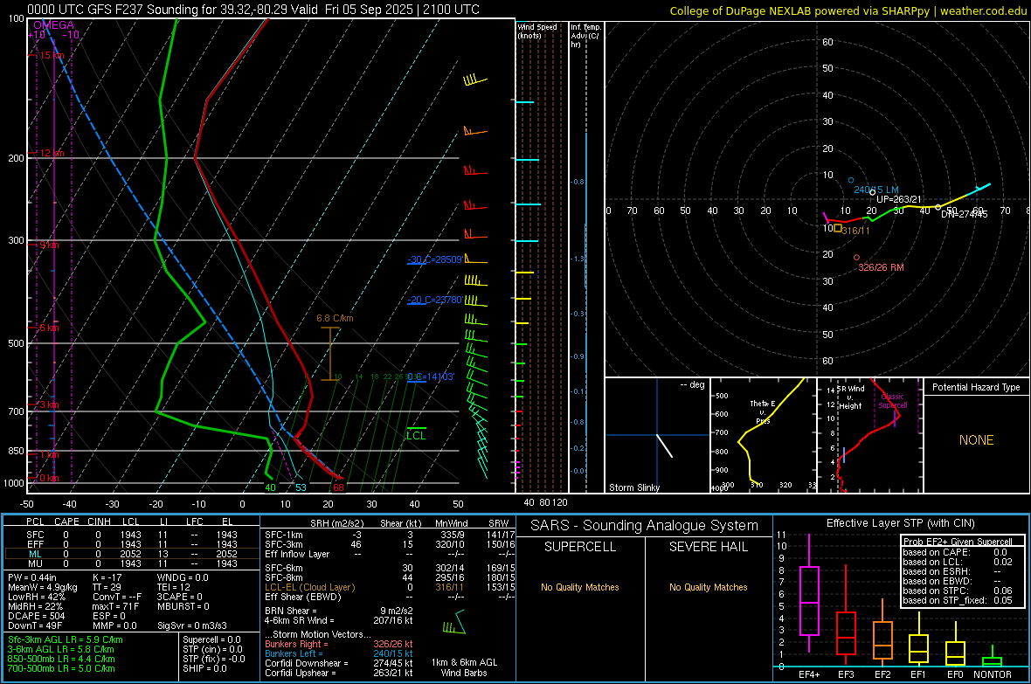Click the surface temperature value 68
The width and height of the screenshot is (1031, 684).
[x=338, y=487]
